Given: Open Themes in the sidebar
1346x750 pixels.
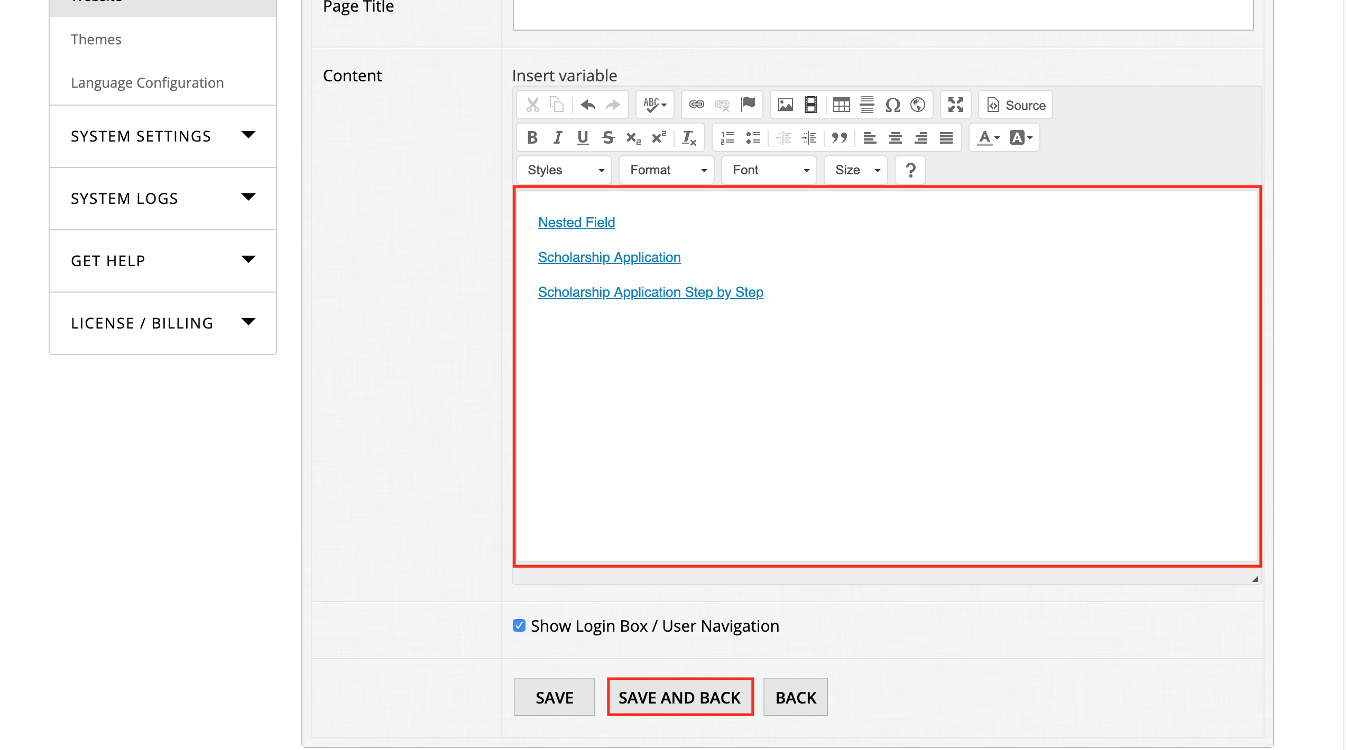Looking at the screenshot, I should [96, 40].
